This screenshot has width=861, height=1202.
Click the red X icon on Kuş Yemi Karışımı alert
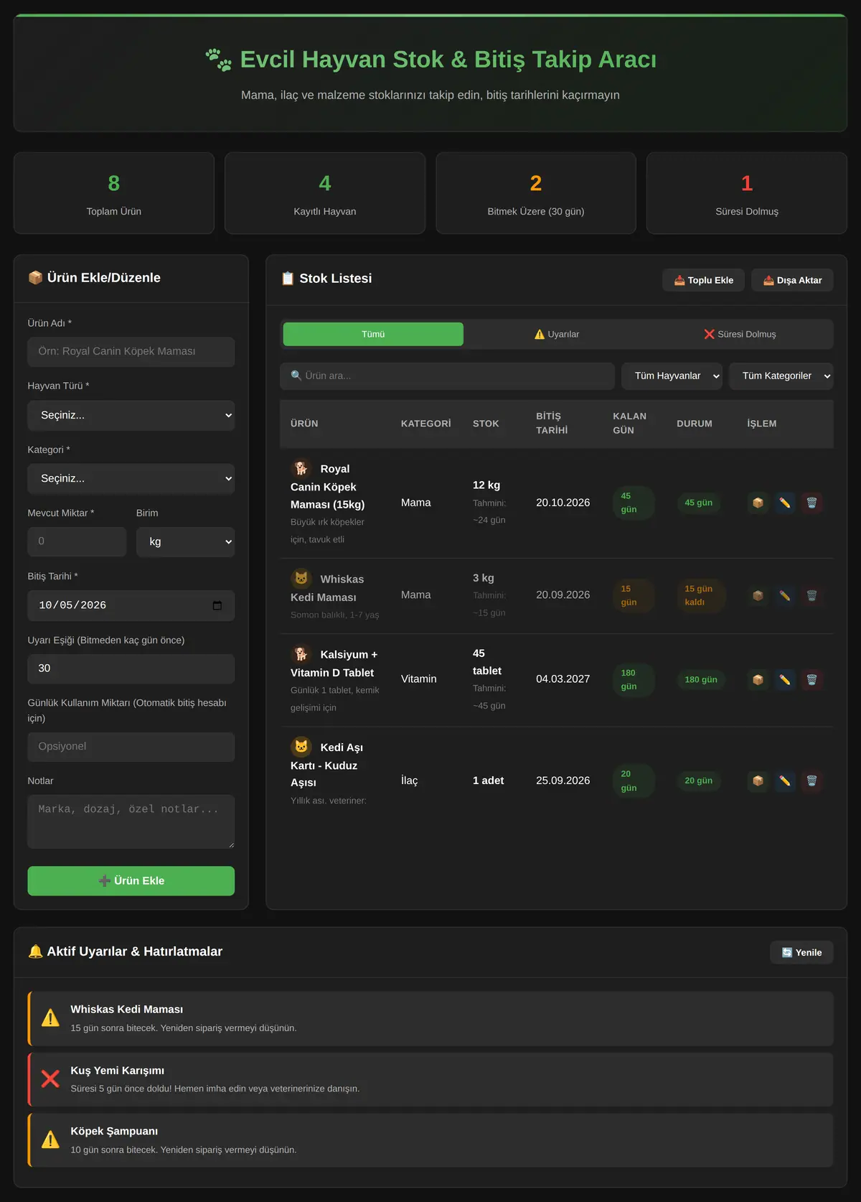click(50, 1078)
